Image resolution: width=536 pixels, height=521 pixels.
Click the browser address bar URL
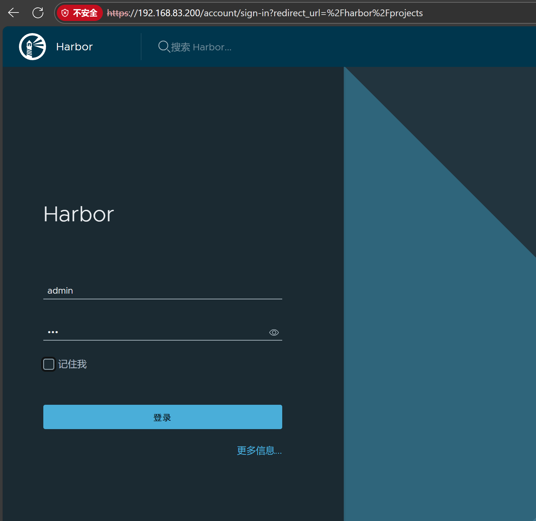click(265, 13)
